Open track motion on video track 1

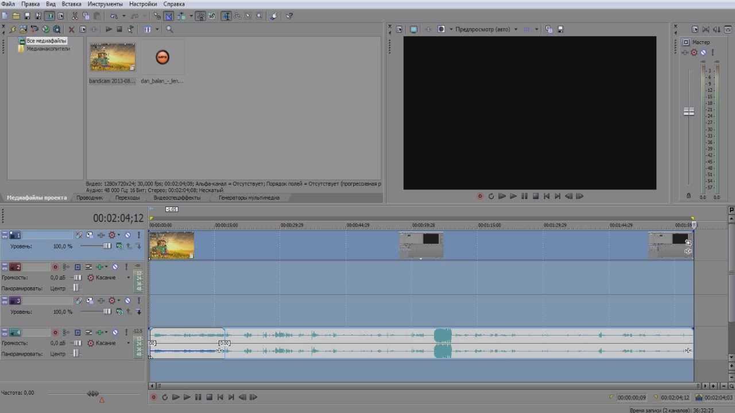(90, 235)
